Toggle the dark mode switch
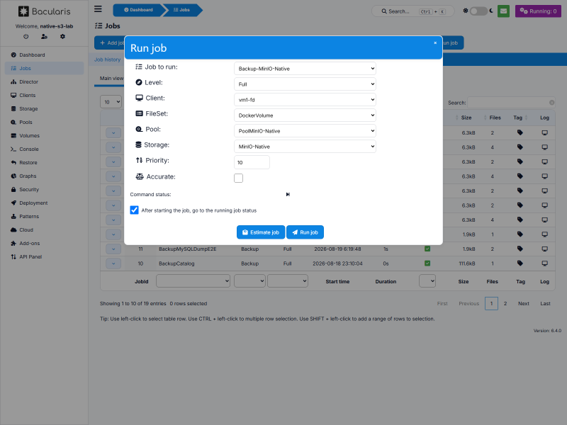The image size is (567, 425). click(x=478, y=11)
